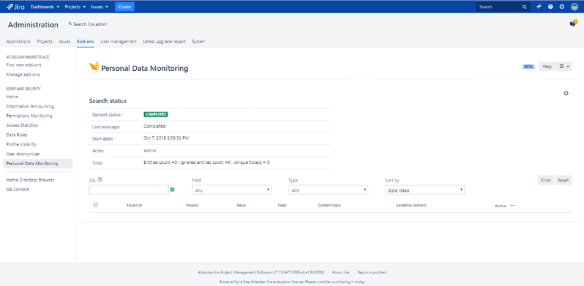Switch to the Applications admin tab

pos(19,42)
